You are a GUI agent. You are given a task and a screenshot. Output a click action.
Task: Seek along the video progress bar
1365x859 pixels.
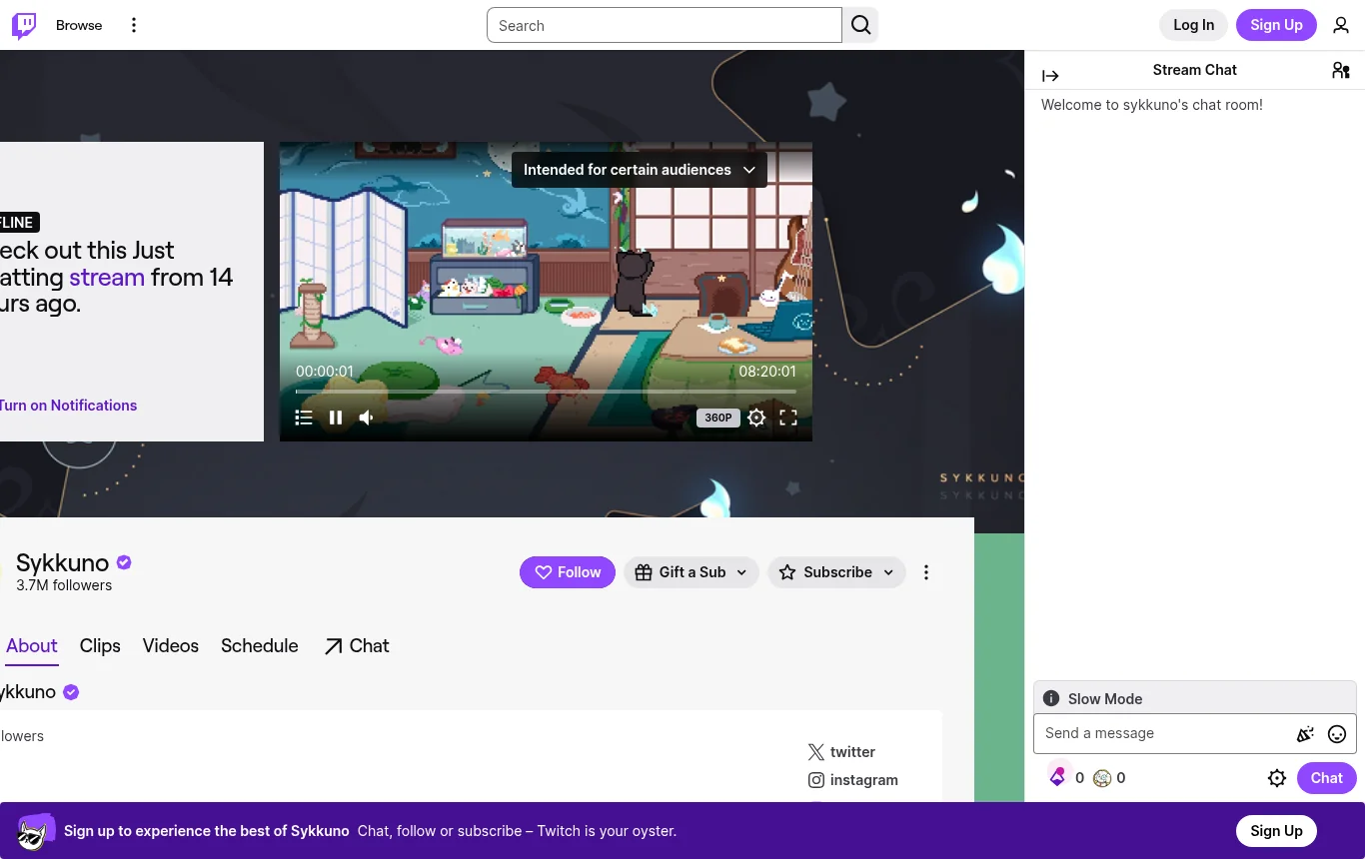[x=546, y=392]
